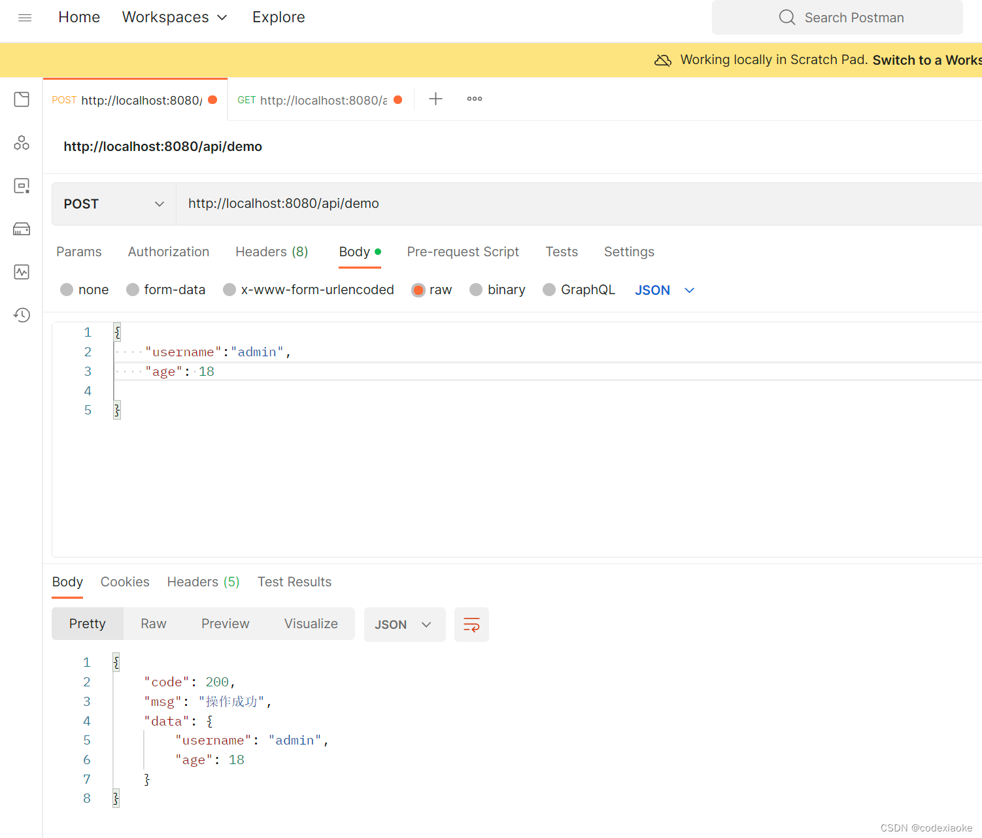Viewport: 982px width, 838px height.
Task: Click the "age": 18 line in request body
Action: [x=180, y=372]
